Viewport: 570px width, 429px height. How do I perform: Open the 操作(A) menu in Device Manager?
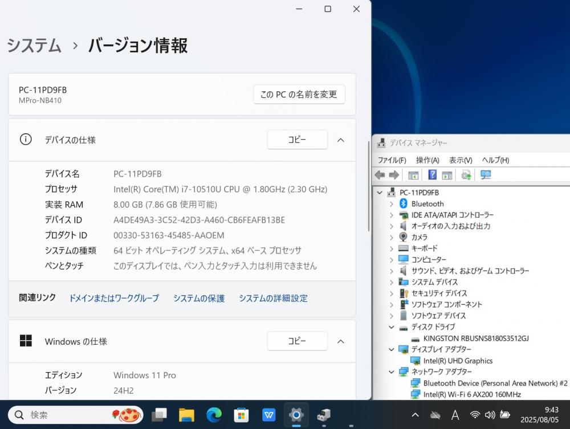[427, 160]
